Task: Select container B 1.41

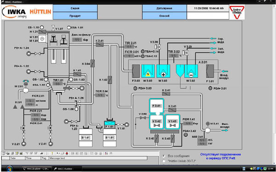Action: click(x=86, y=138)
